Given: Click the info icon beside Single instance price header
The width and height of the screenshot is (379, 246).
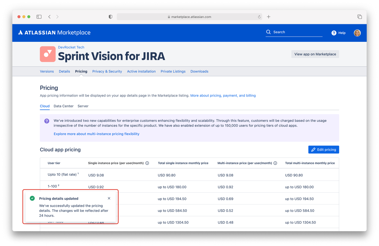Looking at the screenshot, I should tap(147, 163).
